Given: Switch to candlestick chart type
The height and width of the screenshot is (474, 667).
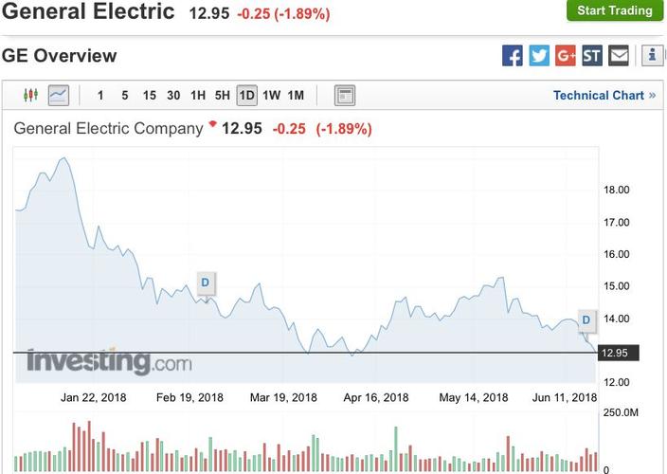Looking at the screenshot, I should click(29, 95).
